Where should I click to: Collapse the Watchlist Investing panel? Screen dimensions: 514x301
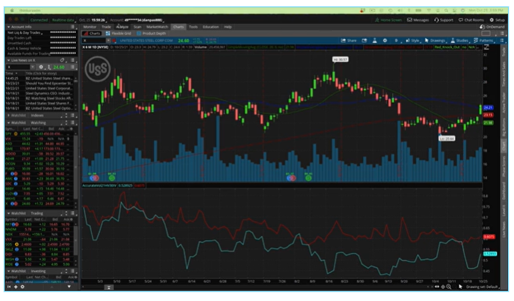pos(9,271)
